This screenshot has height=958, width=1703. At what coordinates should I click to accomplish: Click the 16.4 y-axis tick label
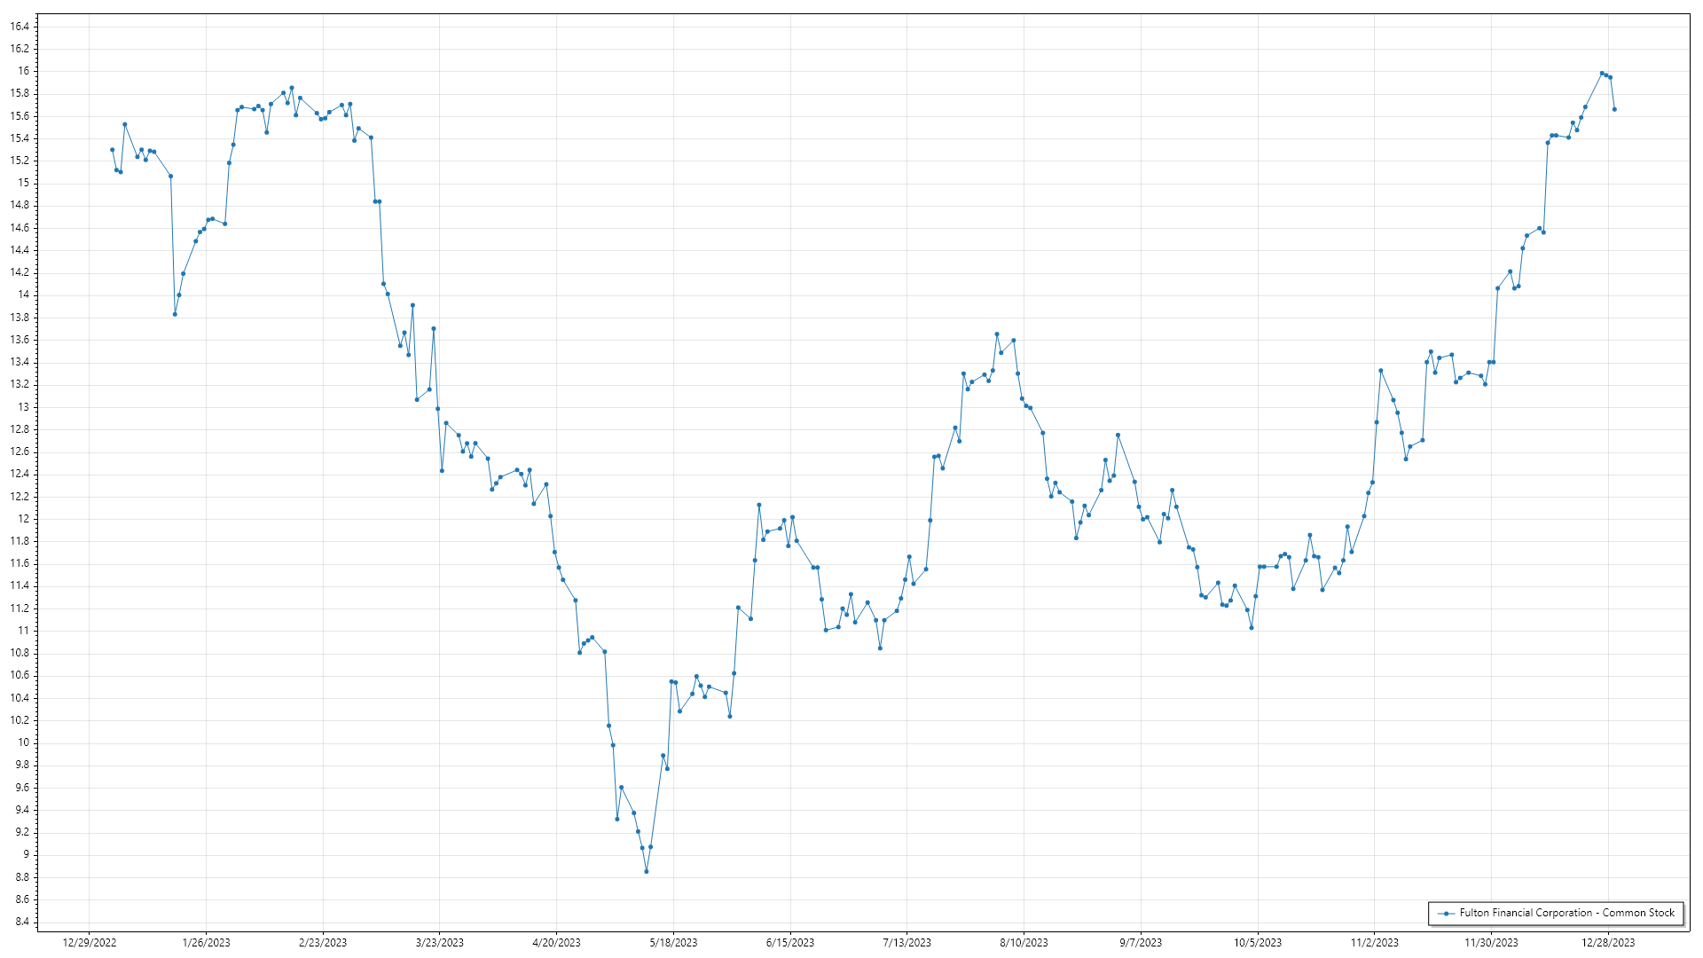pos(20,27)
